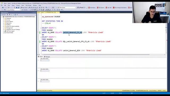Click the Refresh icon in Object Explorer
The height and width of the screenshot is (96, 170).
coord(15,15)
